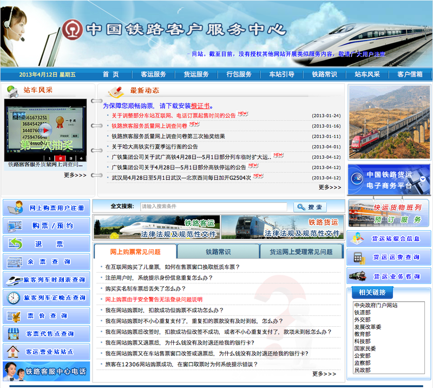
Task: Switch video slide to number 1
Action: [x=50, y=158]
